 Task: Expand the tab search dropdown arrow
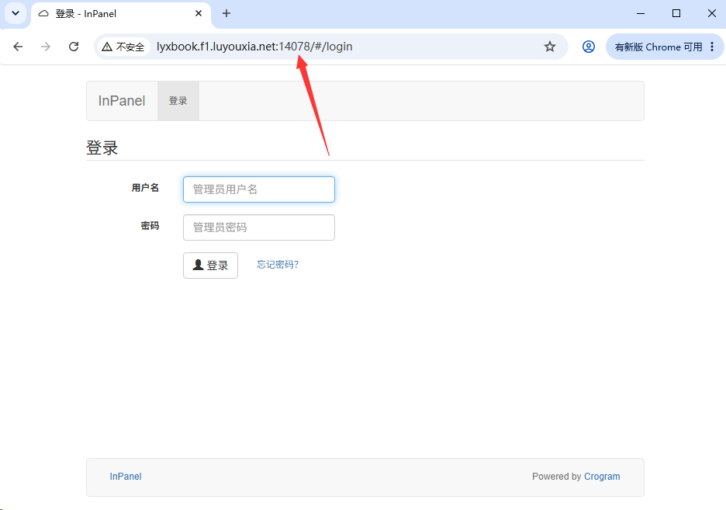coord(16,13)
